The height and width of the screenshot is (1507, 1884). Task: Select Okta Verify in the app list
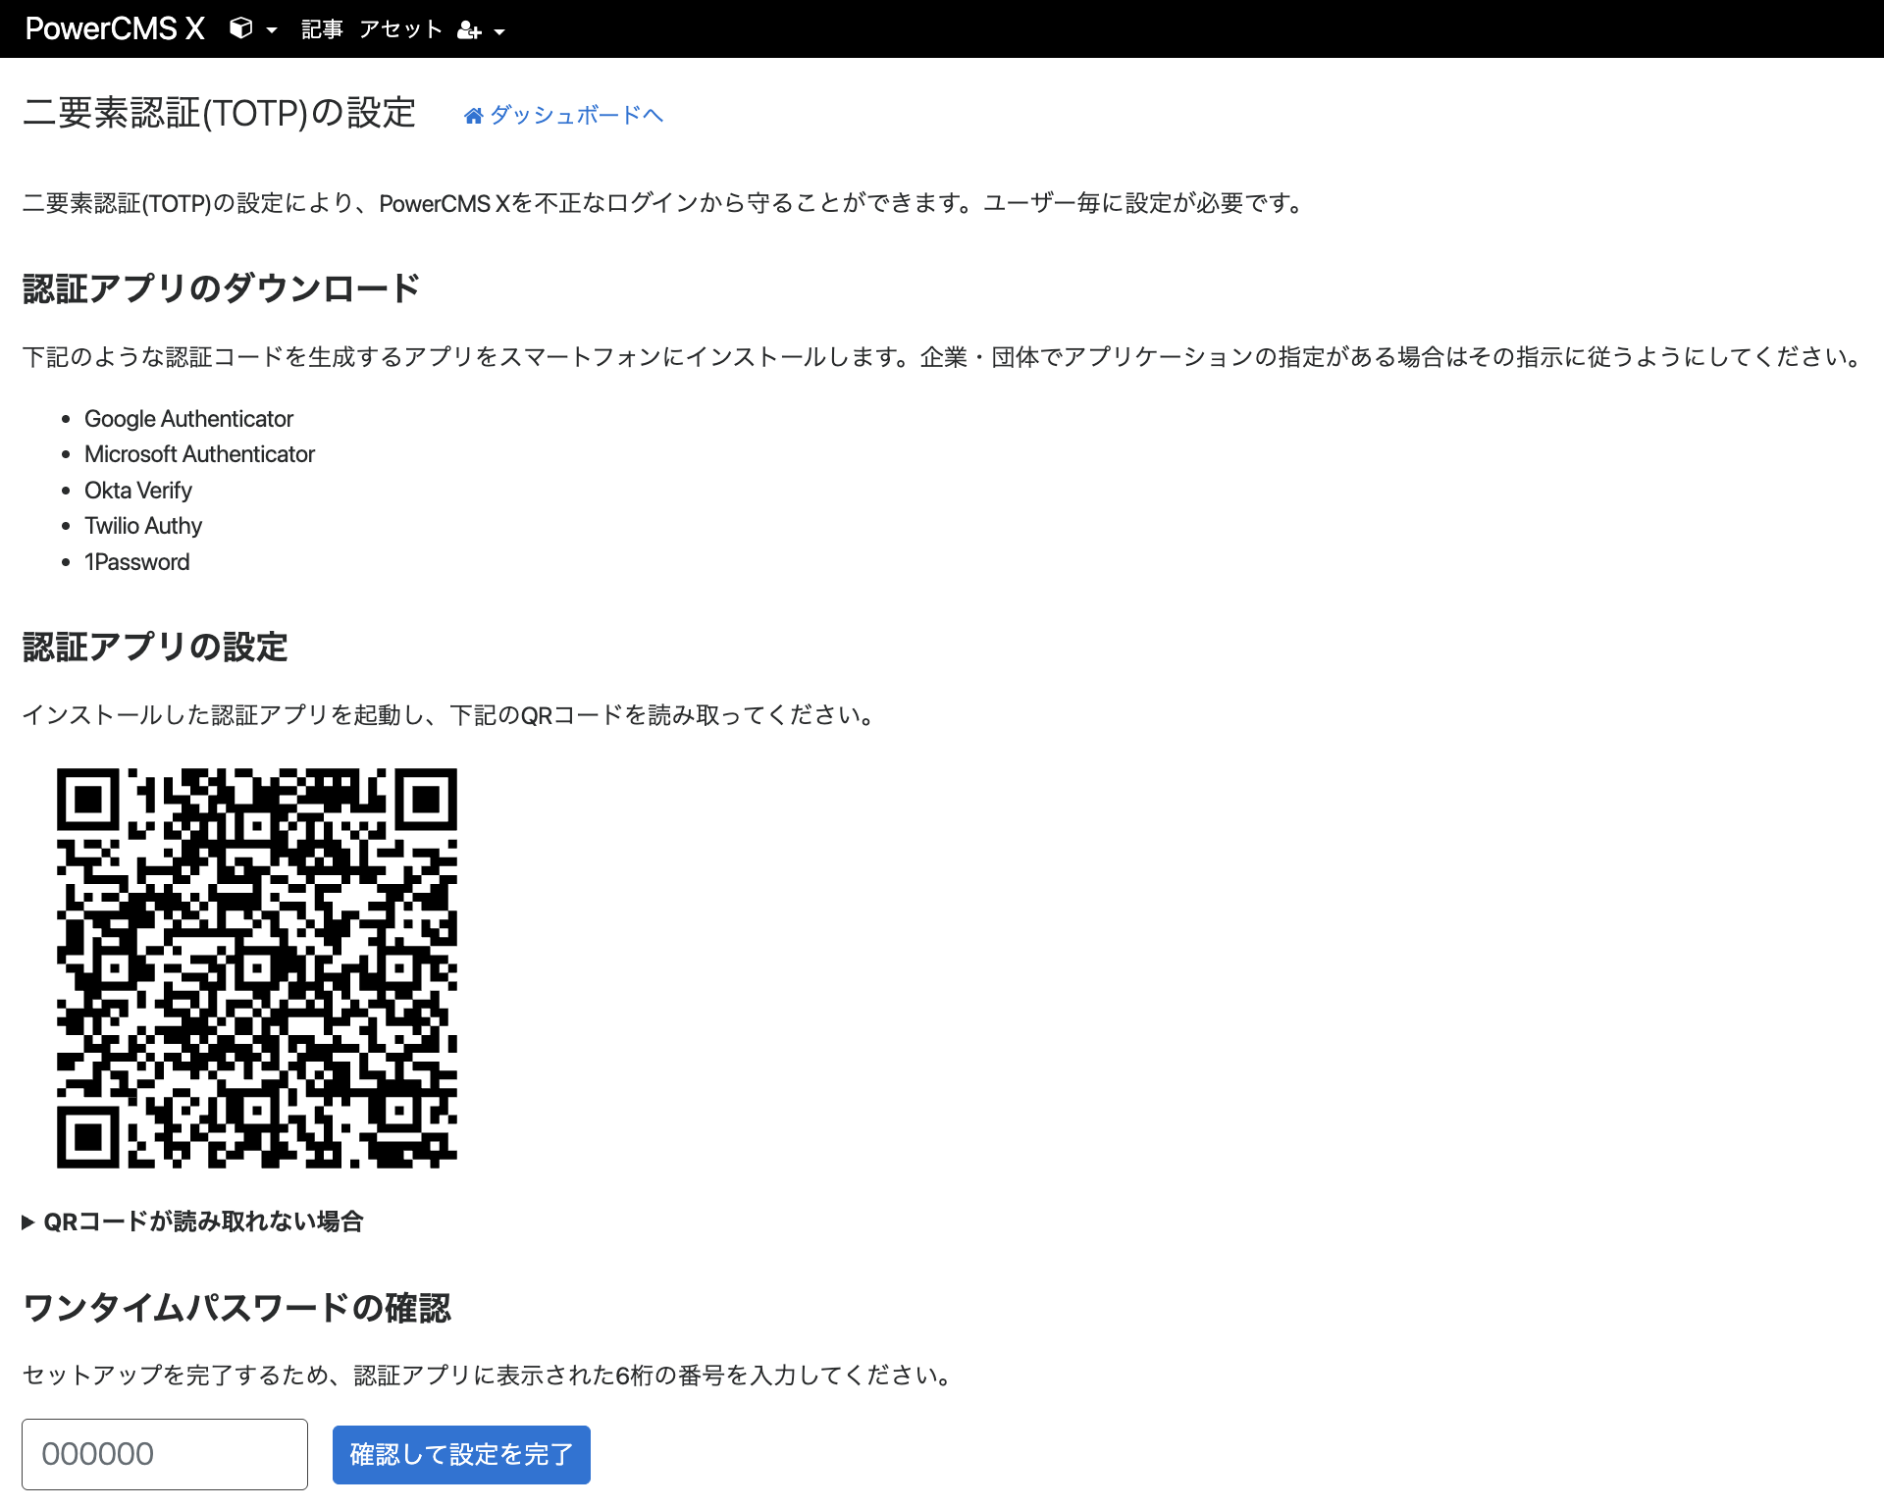tap(138, 490)
